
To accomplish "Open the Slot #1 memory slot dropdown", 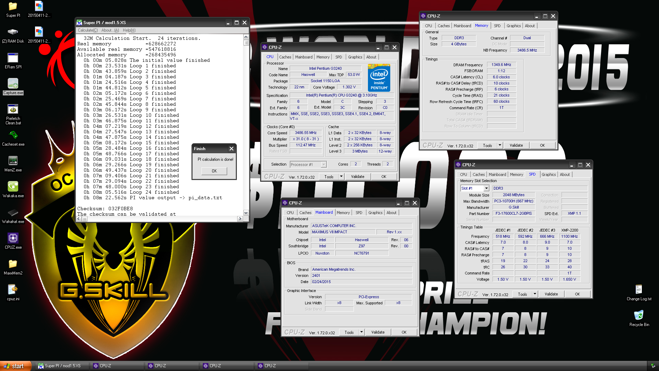I will (486, 188).
